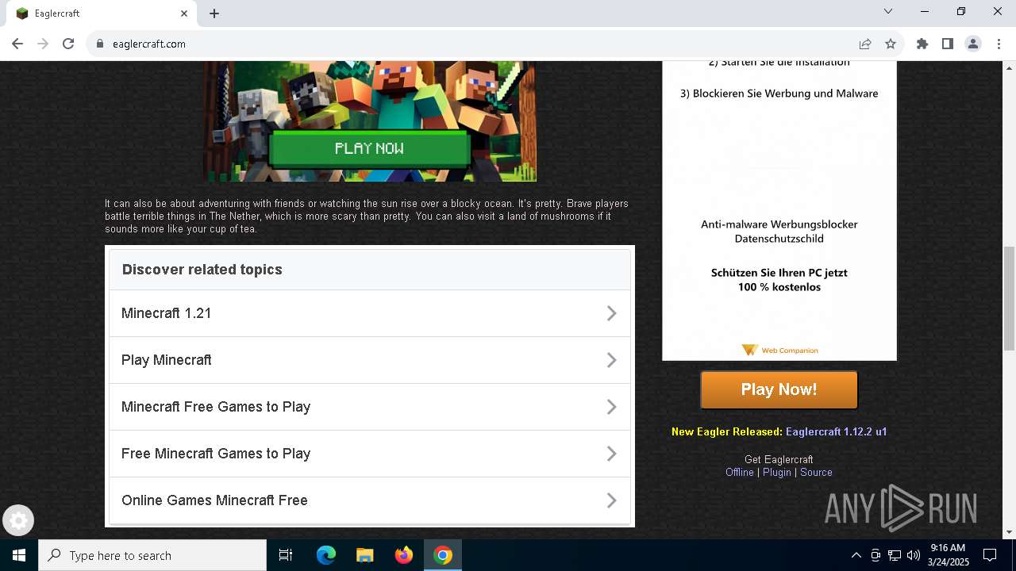Close the Eaglercraft tab
The image size is (1016, 571).
coord(184,13)
